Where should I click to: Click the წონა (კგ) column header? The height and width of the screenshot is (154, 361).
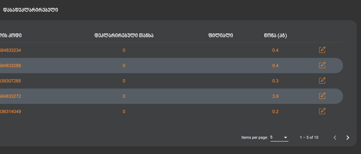pos(275,35)
